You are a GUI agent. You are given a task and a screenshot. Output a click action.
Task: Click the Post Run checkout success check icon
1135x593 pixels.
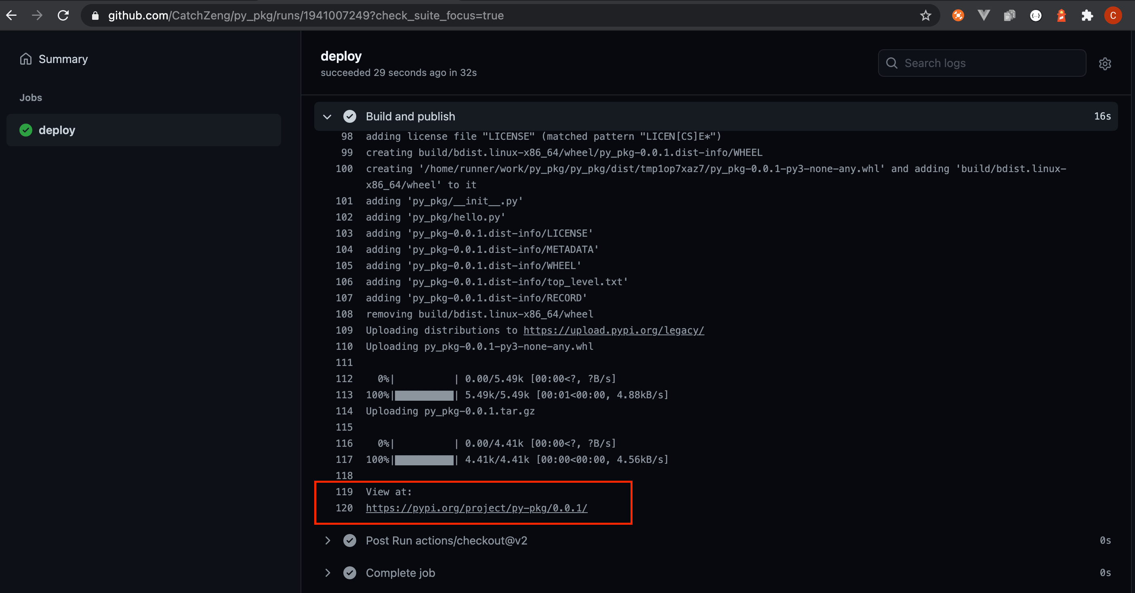tap(349, 540)
